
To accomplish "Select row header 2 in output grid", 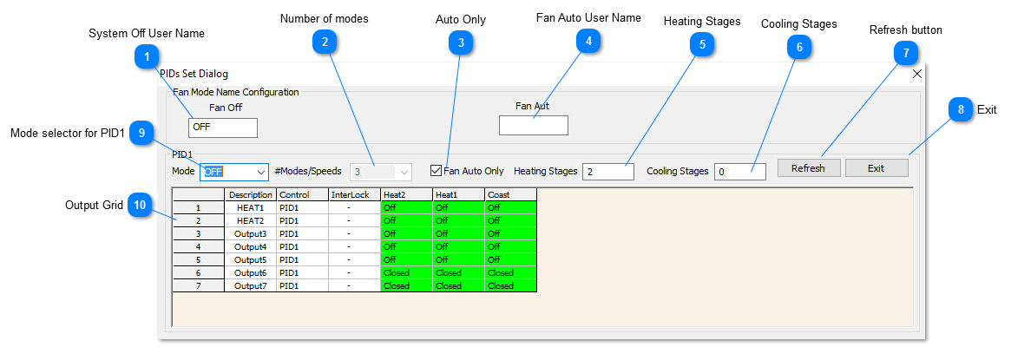I will pos(199,220).
